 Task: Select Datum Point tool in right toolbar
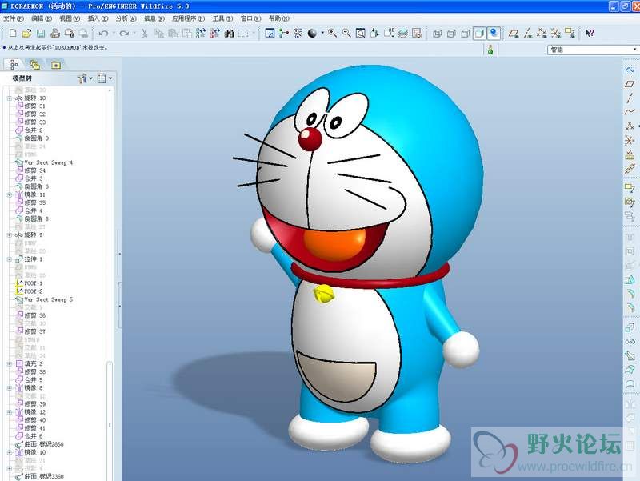coord(630,126)
